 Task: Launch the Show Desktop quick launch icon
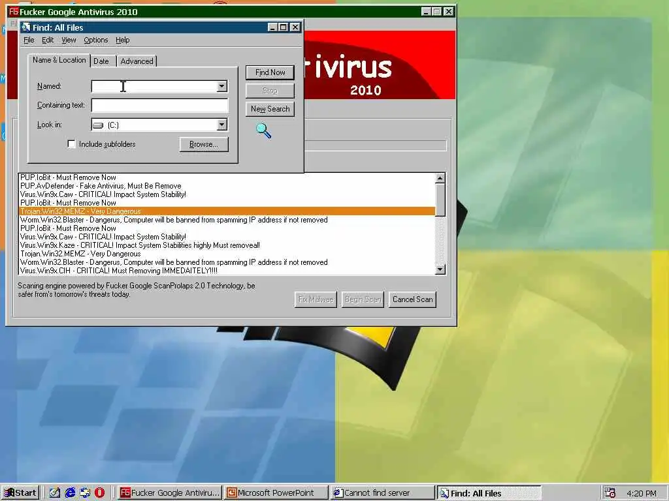(x=55, y=493)
